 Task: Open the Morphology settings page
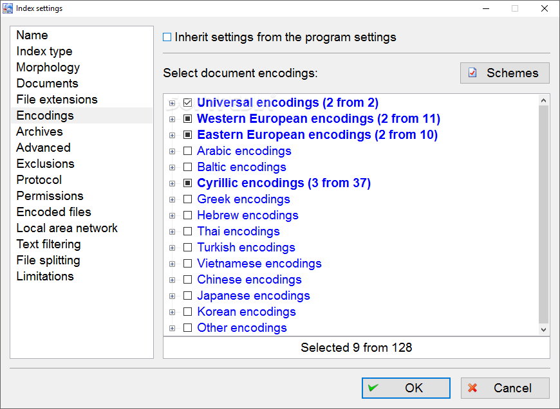[48, 67]
